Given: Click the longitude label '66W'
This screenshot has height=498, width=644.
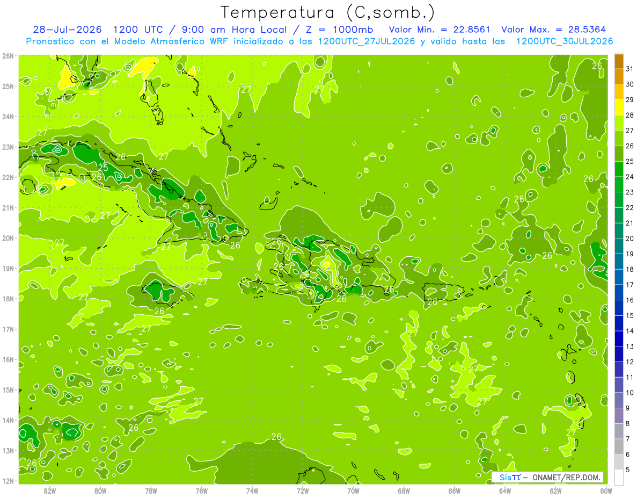Looking at the screenshot, I should click(x=455, y=490).
